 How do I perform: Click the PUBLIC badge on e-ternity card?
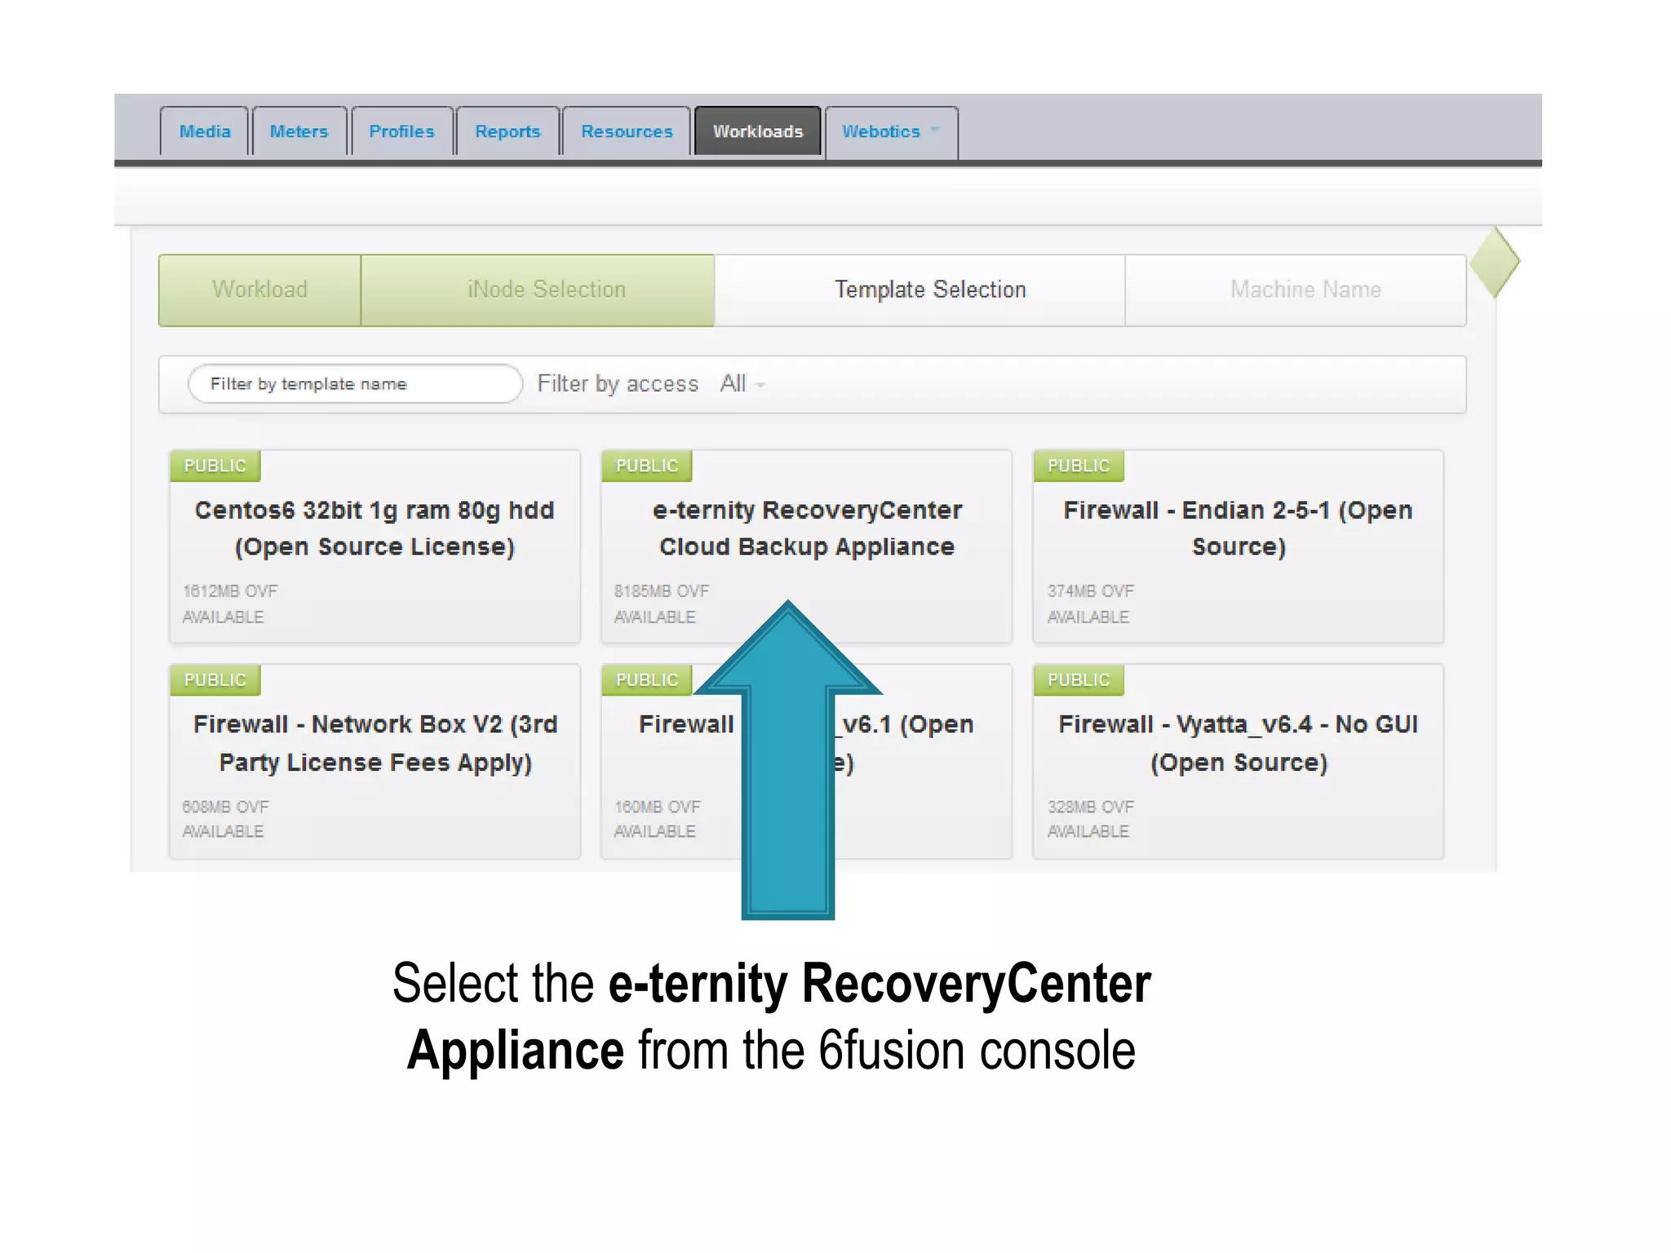[x=646, y=466]
